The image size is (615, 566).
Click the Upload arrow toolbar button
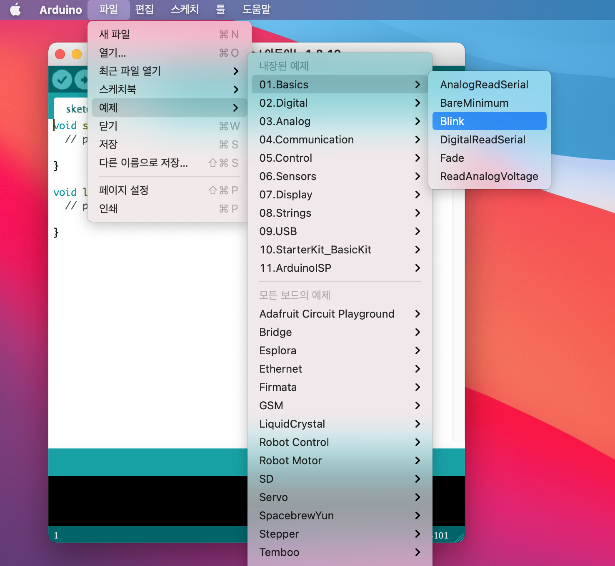coord(82,80)
